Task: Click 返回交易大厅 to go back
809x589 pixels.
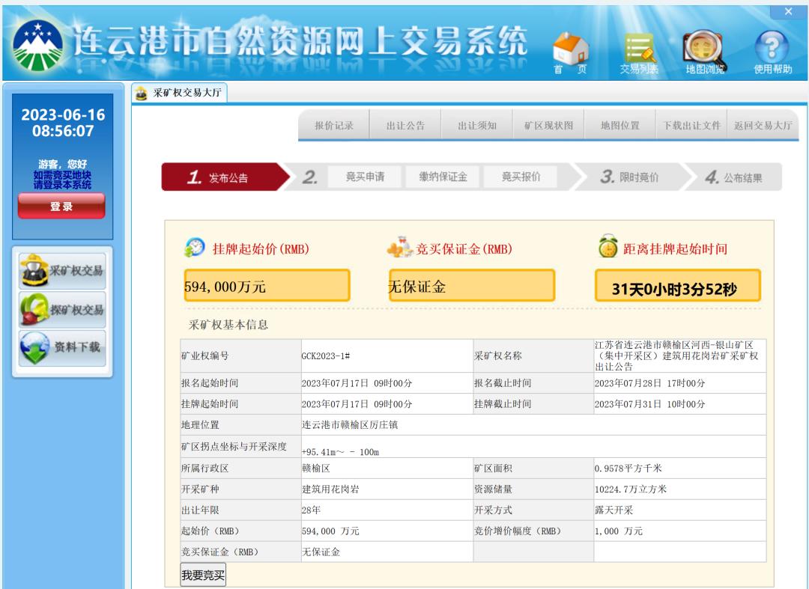Action: click(763, 126)
